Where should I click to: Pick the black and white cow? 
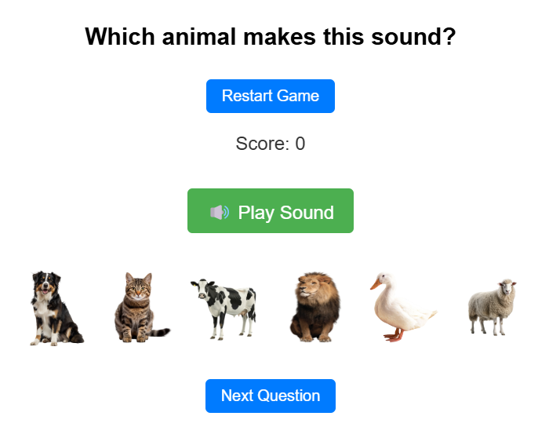tap(224, 308)
